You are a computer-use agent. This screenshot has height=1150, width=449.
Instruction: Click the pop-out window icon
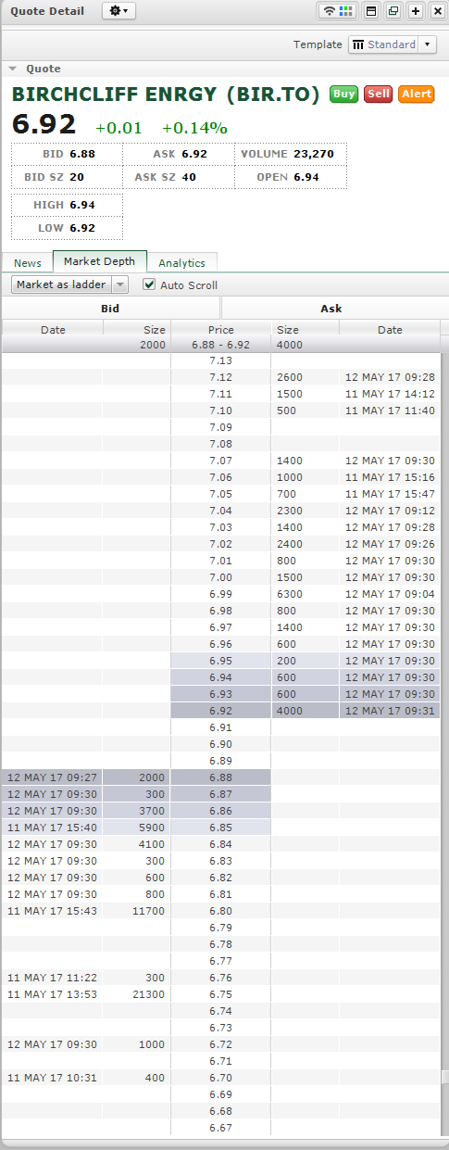393,11
